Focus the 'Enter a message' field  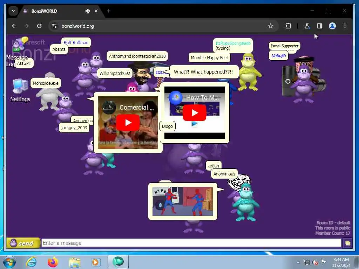tap(191, 243)
